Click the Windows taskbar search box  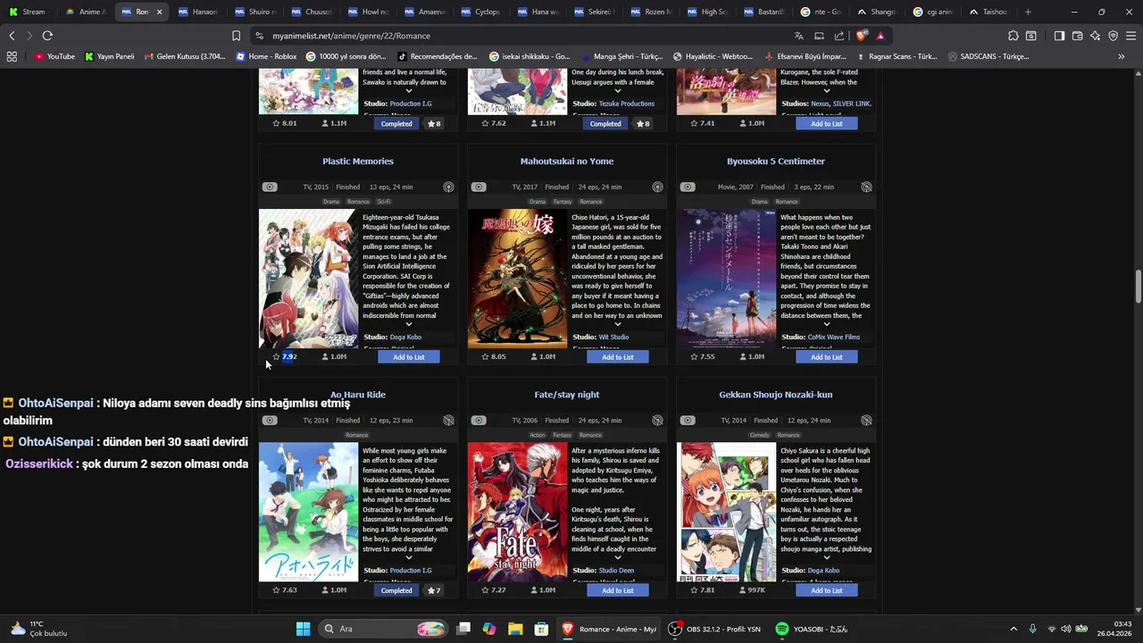pos(382,629)
